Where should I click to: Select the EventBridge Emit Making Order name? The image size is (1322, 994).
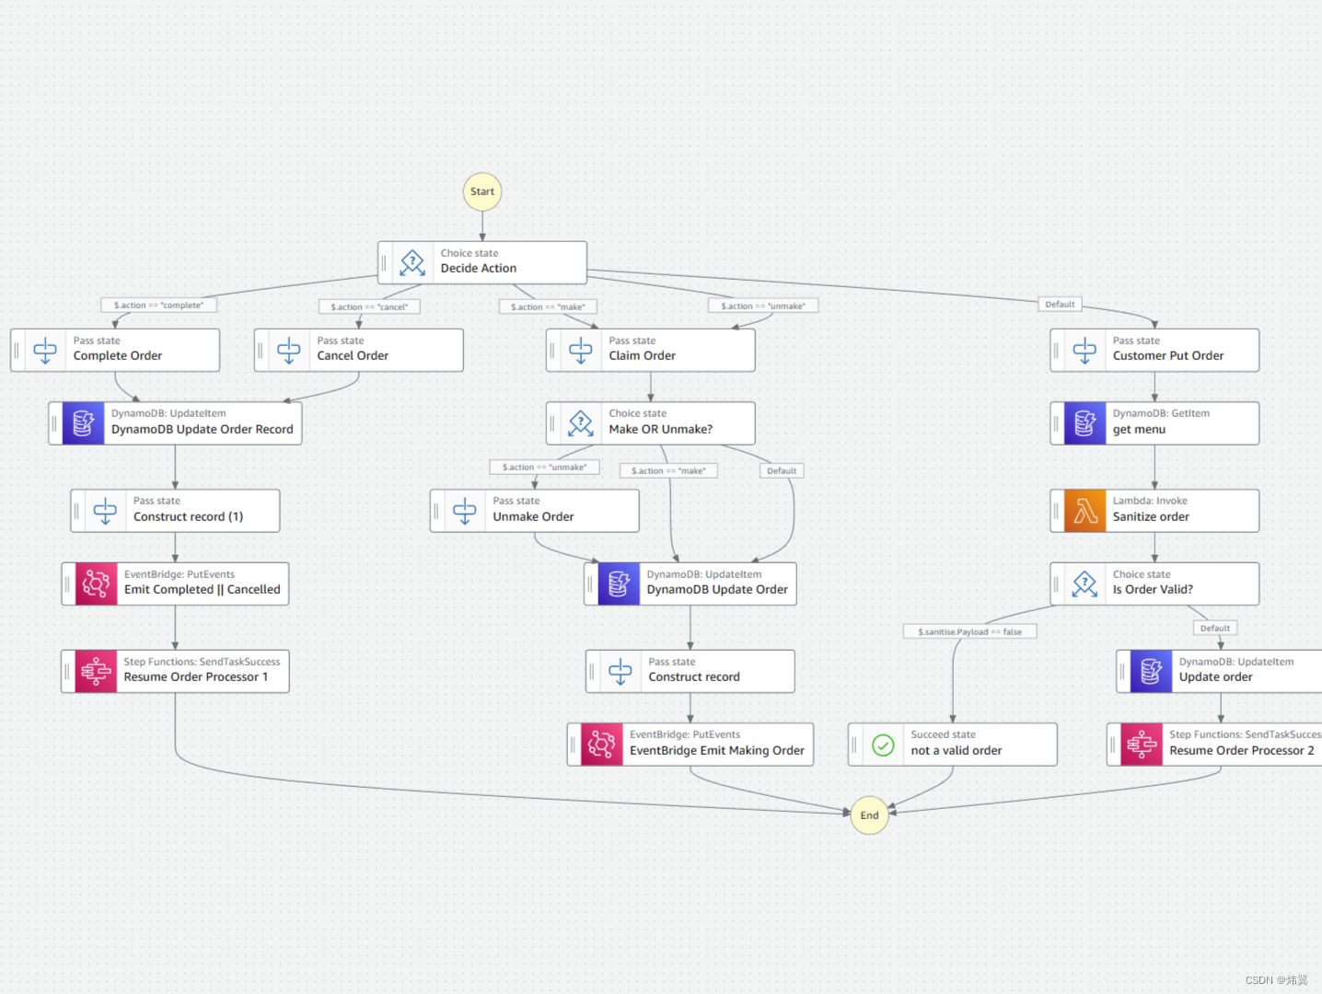click(717, 751)
